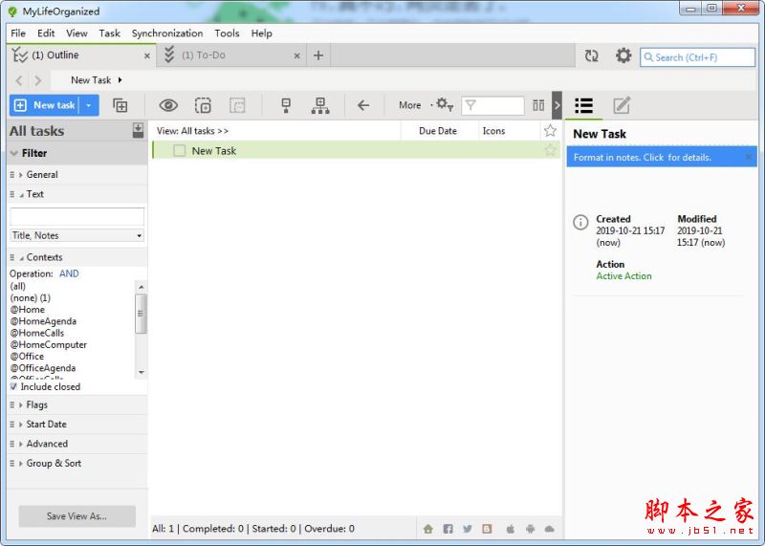Expand the Advanced filter section
Screen dimensions: 765x546
pos(20,444)
